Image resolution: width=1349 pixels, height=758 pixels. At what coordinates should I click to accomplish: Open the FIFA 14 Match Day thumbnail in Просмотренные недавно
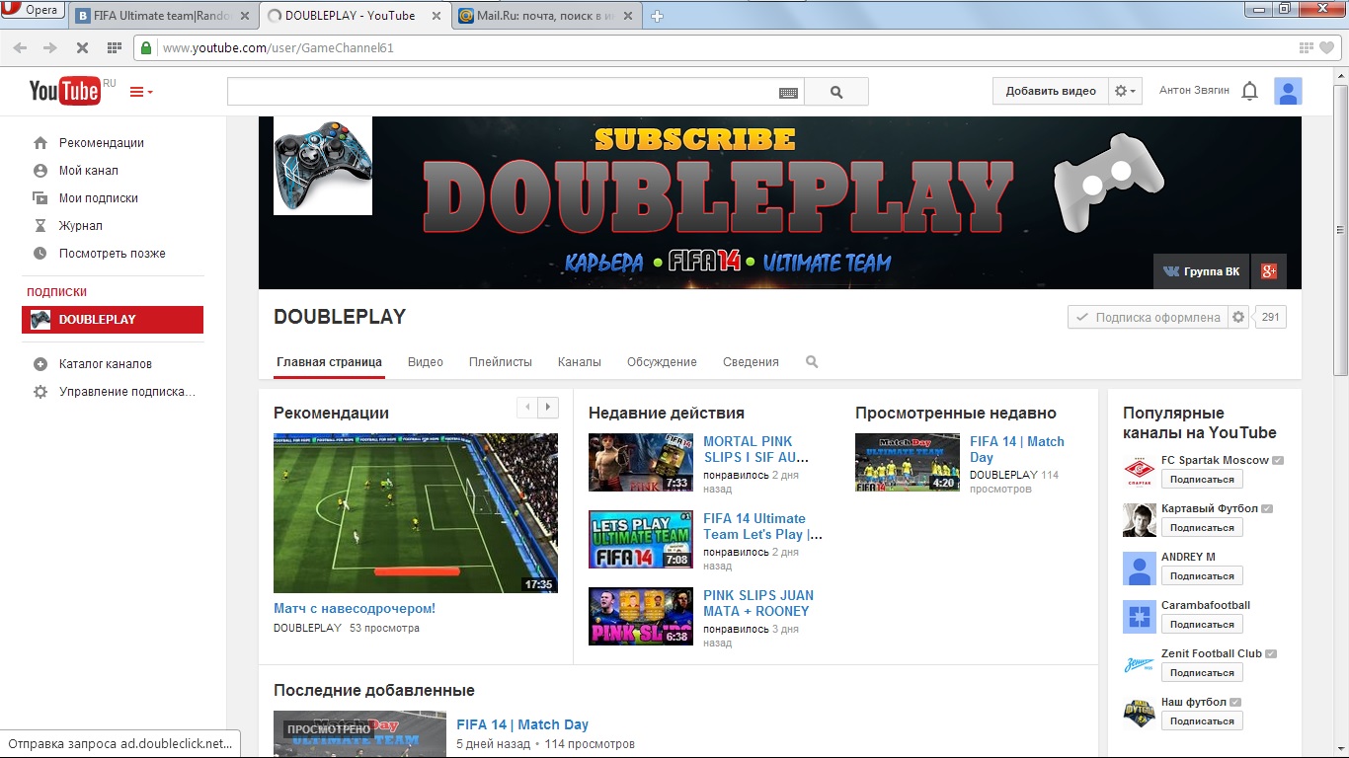coord(908,462)
